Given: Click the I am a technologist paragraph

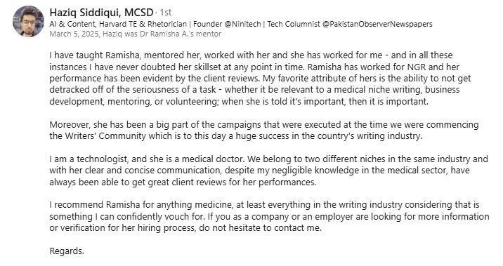Looking at the screenshot, I should 269,171.
